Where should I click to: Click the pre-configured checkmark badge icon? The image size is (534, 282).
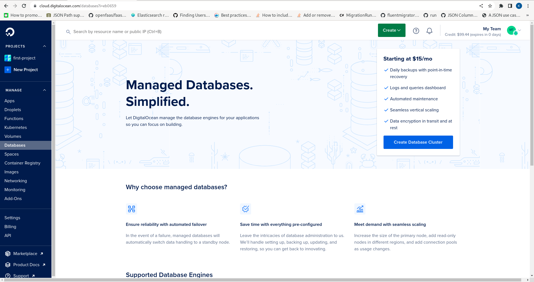pos(246,209)
